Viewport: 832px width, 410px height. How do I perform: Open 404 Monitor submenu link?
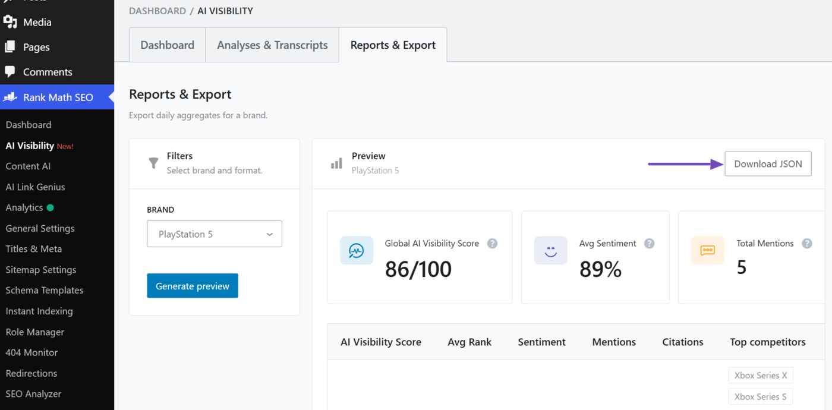pos(31,352)
